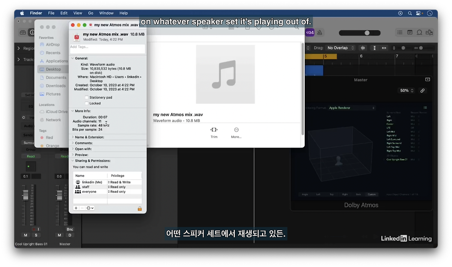The height and width of the screenshot is (267, 452).
Task: Toggle the metronome icon in Logic toolbar
Action: click(319, 32)
